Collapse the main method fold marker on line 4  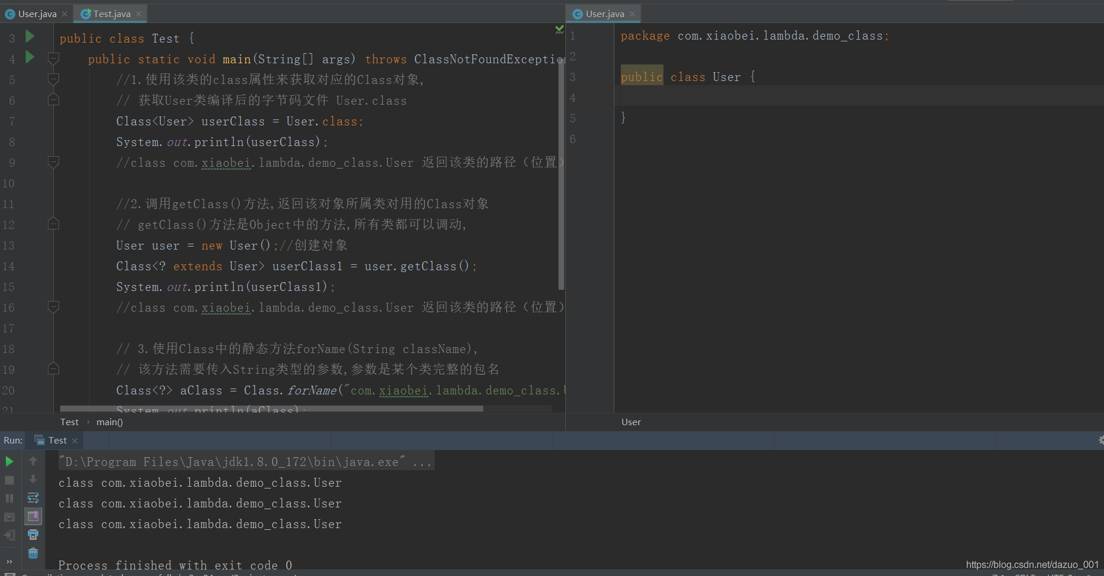click(53, 59)
